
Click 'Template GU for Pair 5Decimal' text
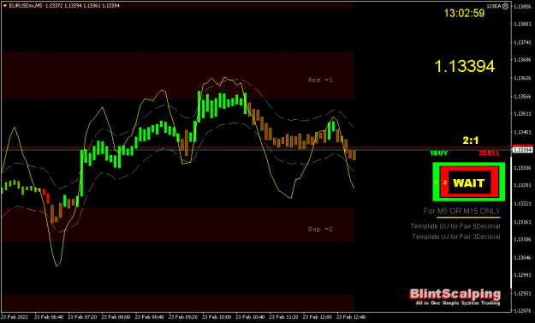click(455, 226)
